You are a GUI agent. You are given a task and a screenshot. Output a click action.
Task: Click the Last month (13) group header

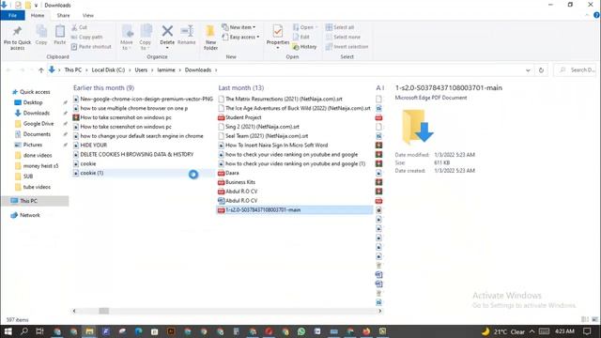tap(241, 87)
